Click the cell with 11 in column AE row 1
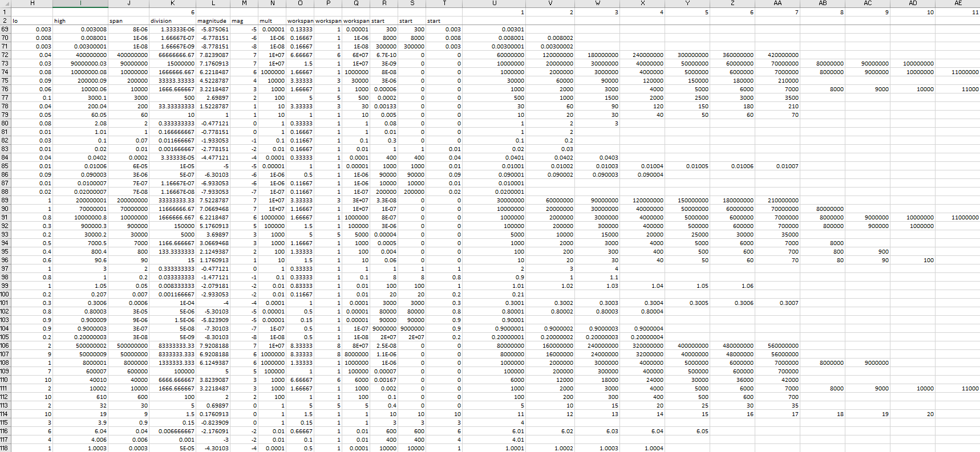The width and height of the screenshot is (980, 452). (x=958, y=12)
